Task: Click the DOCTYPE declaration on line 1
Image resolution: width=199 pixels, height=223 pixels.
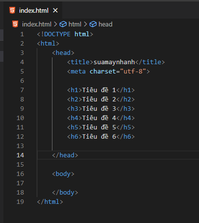Action: (x=65, y=34)
